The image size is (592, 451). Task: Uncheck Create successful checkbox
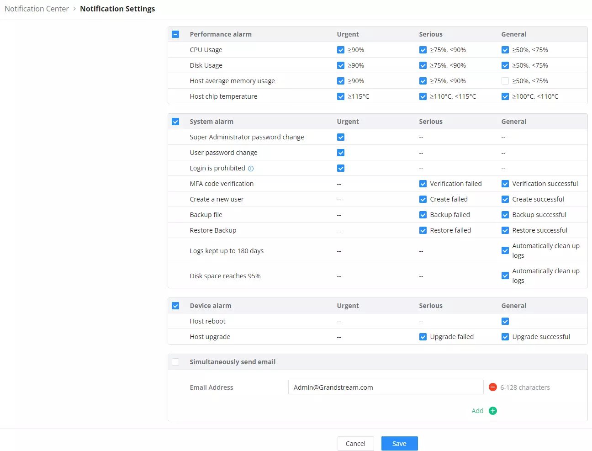pyautogui.click(x=505, y=199)
